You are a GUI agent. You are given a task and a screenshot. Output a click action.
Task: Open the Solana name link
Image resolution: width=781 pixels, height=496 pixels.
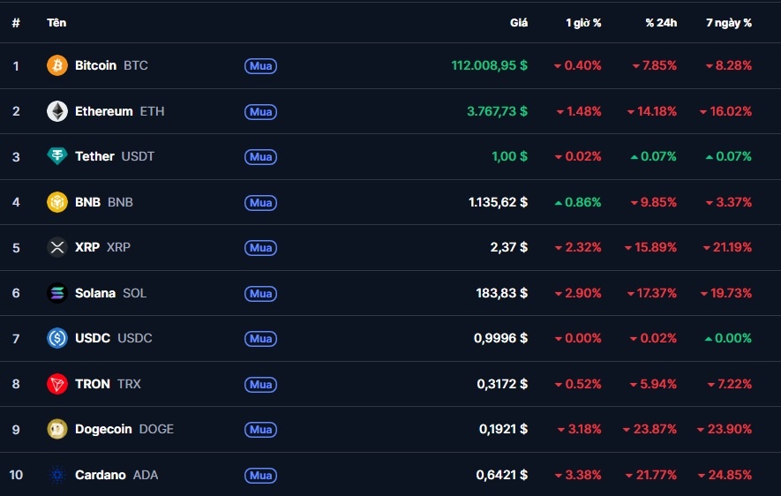pos(95,293)
